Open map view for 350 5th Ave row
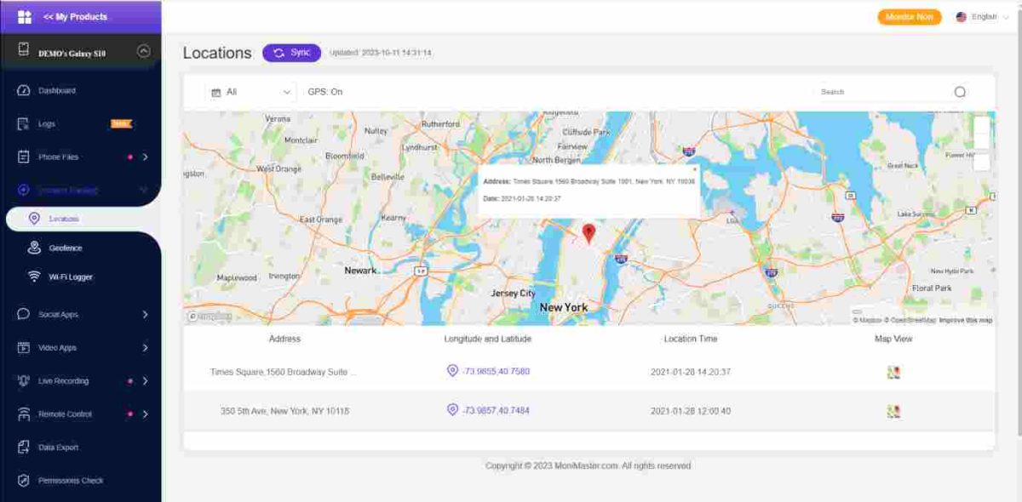The width and height of the screenshot is (1022, 502). pyautogui.click(x=893, y=411)
